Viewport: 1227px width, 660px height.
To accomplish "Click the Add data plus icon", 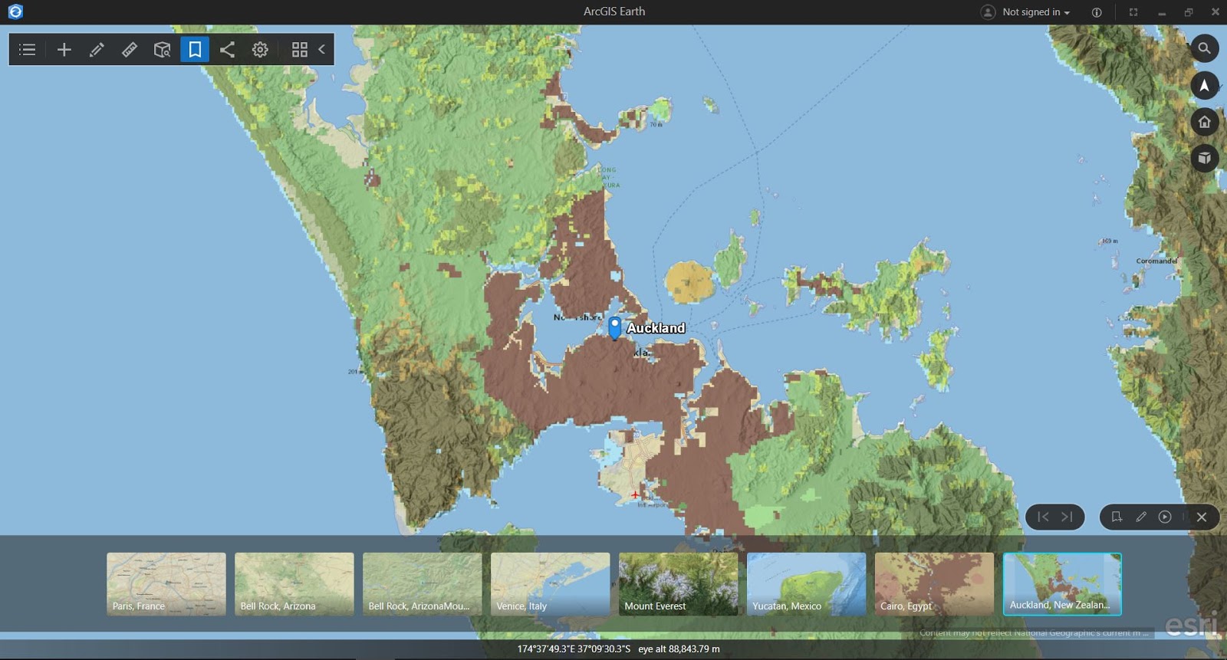I will point(64,50).
